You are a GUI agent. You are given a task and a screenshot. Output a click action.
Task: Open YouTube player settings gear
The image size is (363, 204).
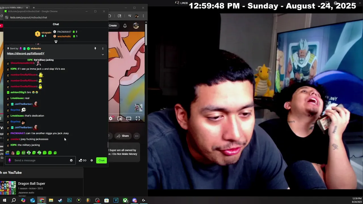111,118
